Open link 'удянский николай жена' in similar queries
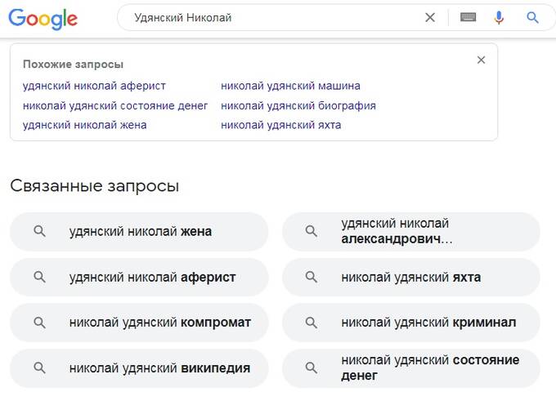 click(x=85, y=125)
